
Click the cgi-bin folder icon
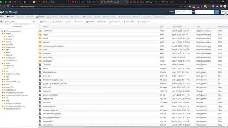point(40,38)
